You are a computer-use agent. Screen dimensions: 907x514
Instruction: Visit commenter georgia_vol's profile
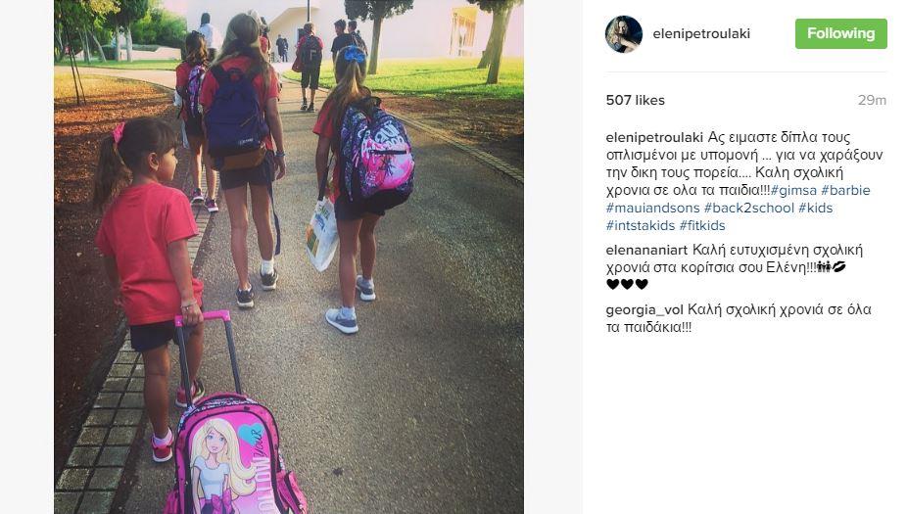(644, 310)
